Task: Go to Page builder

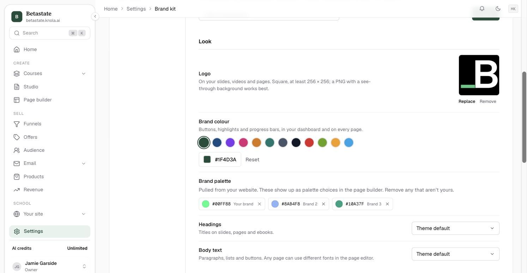Action: coord(50,100)
